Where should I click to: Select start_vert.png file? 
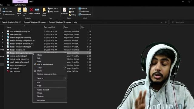coord(15,71)
